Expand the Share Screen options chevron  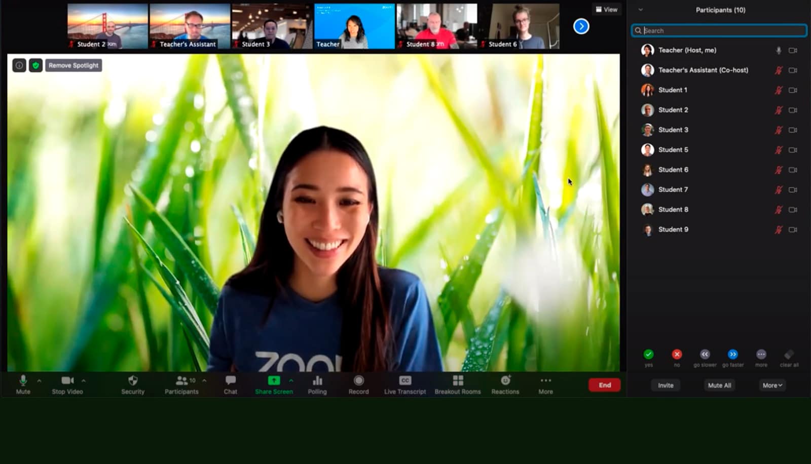click(x=291, y=381)
